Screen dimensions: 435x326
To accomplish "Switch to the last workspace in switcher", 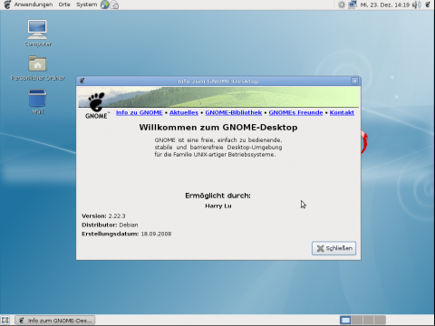I will coord(380,320).
